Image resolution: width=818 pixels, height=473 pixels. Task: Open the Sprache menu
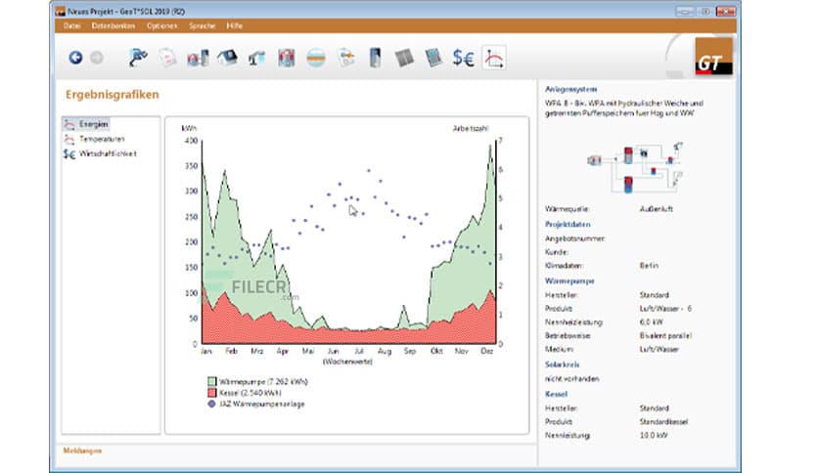tap(202, 25)
